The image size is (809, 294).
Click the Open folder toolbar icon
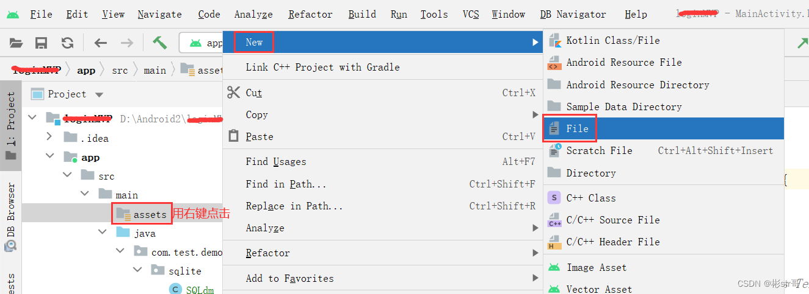click(x=16, y=43)
